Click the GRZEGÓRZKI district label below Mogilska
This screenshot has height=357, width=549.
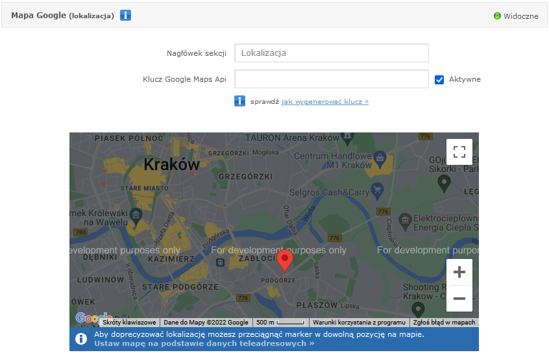coord(245,177)
